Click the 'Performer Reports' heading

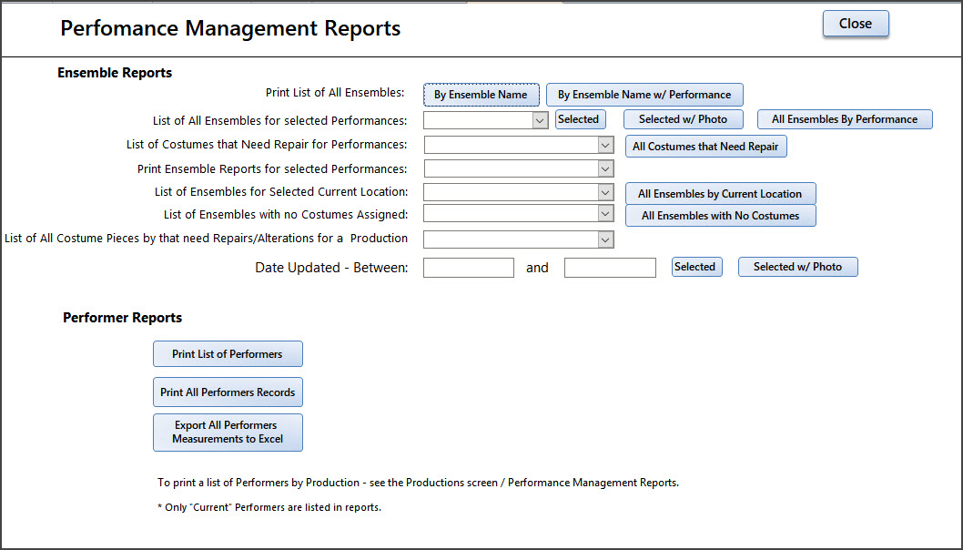122,318
